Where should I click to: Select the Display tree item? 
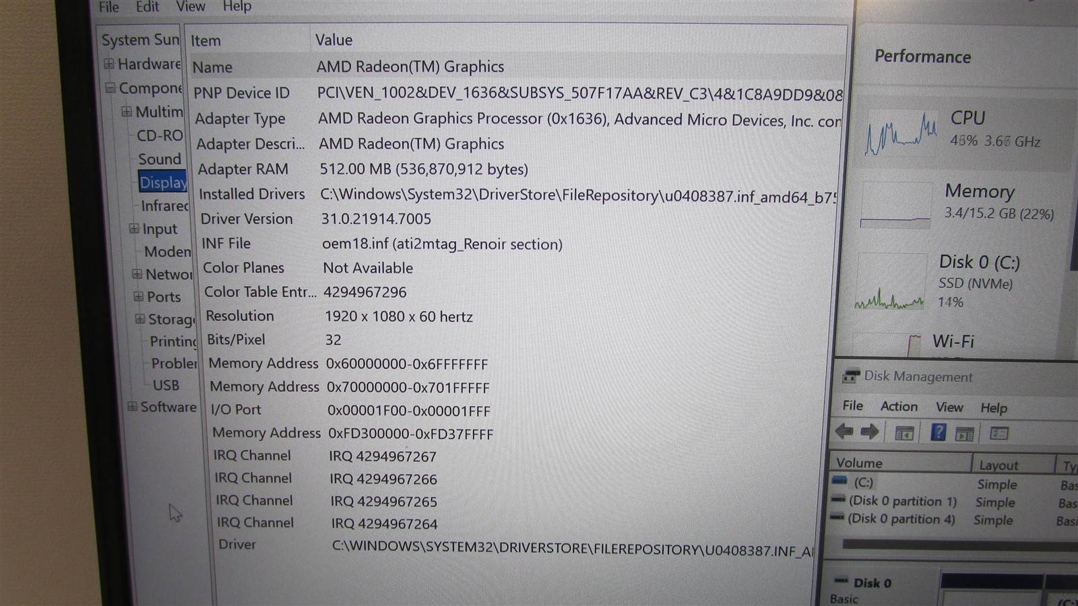click(163, 182)
